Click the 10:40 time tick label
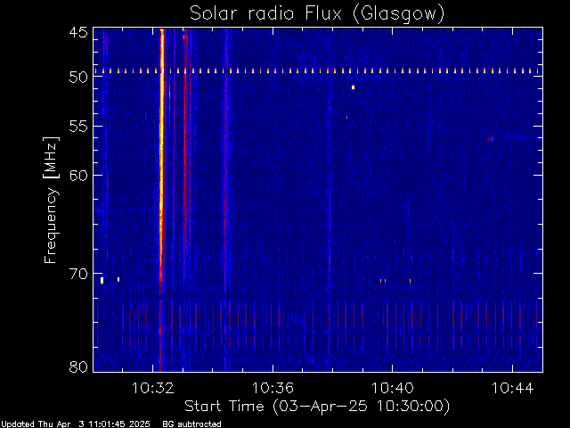 393,388
